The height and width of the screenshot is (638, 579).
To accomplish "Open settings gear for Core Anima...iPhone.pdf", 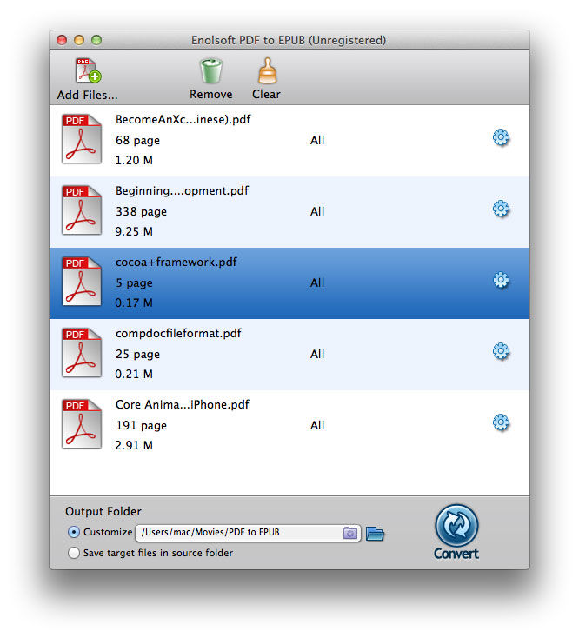I will pos(501,422).
